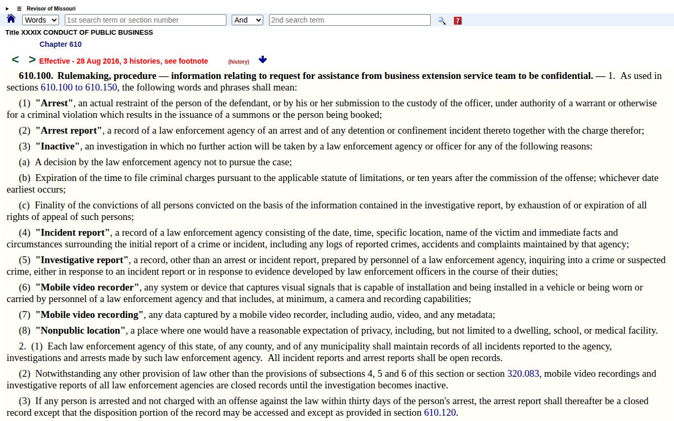Open the red help question mark icon
Image resolution: width=674 pixels, height=421 pixels.
(458, 21)
